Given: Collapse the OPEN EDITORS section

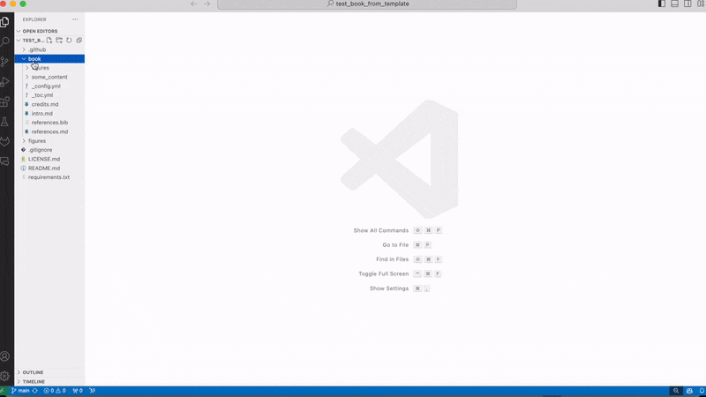Looking at the screenshot, I should pyautogui.click(x=49, y=31).
